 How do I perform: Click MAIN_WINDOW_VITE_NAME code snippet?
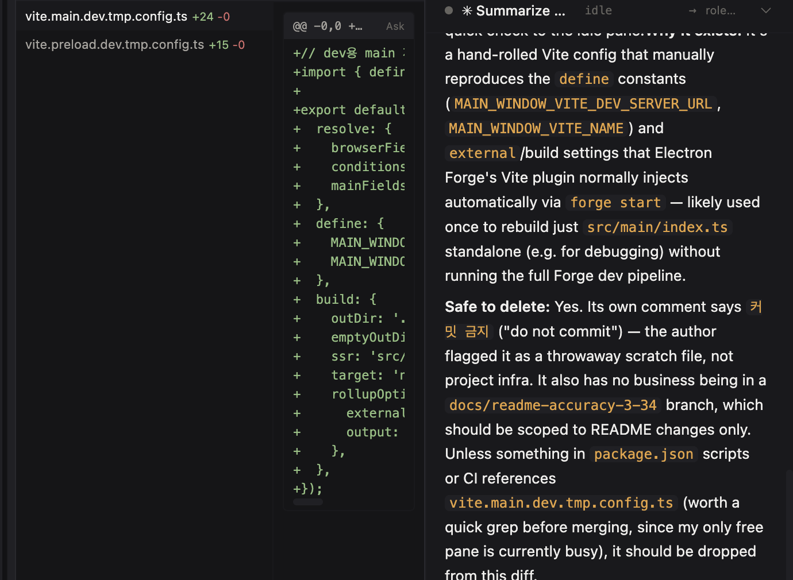[x=536, y=129]
